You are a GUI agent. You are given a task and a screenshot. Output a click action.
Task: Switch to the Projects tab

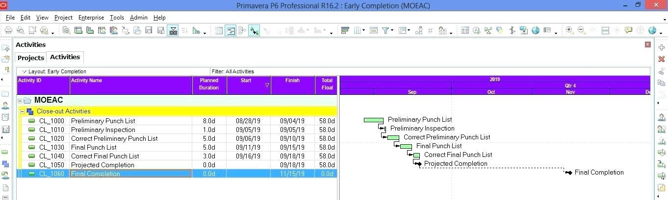click(31, 58)
